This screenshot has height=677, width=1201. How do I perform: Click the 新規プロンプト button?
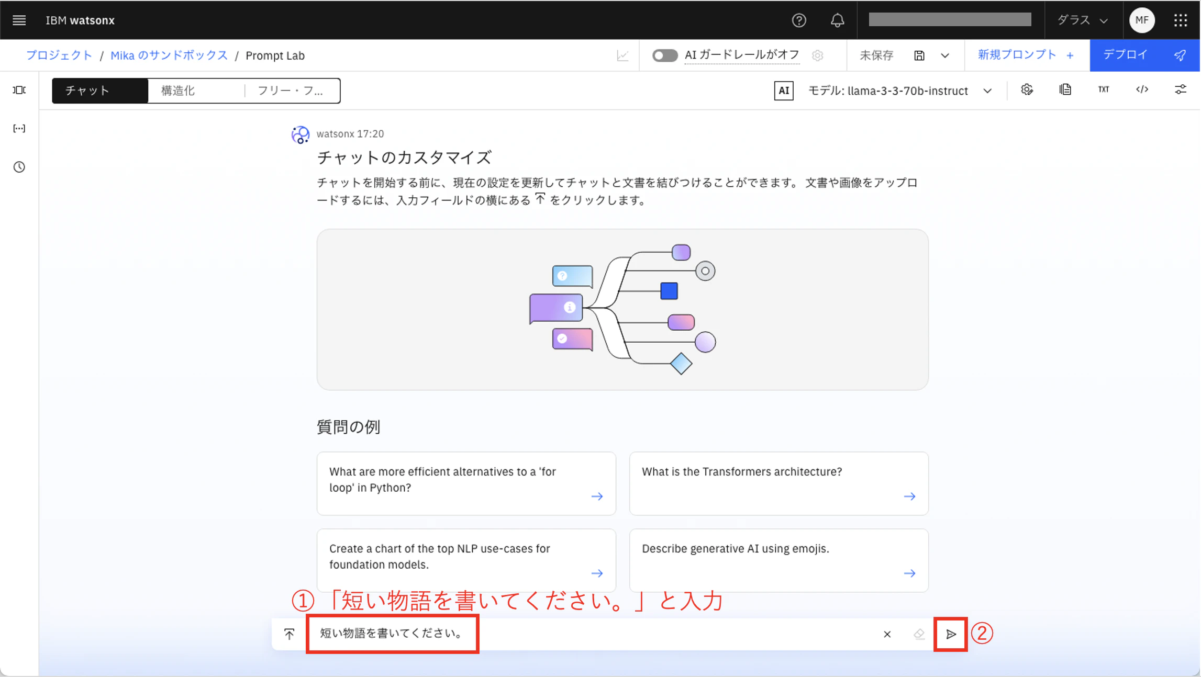click(x=1027, y=55)
